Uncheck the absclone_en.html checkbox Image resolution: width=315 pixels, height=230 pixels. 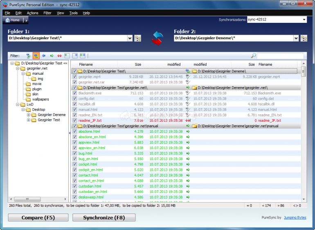tap(75, 137)
